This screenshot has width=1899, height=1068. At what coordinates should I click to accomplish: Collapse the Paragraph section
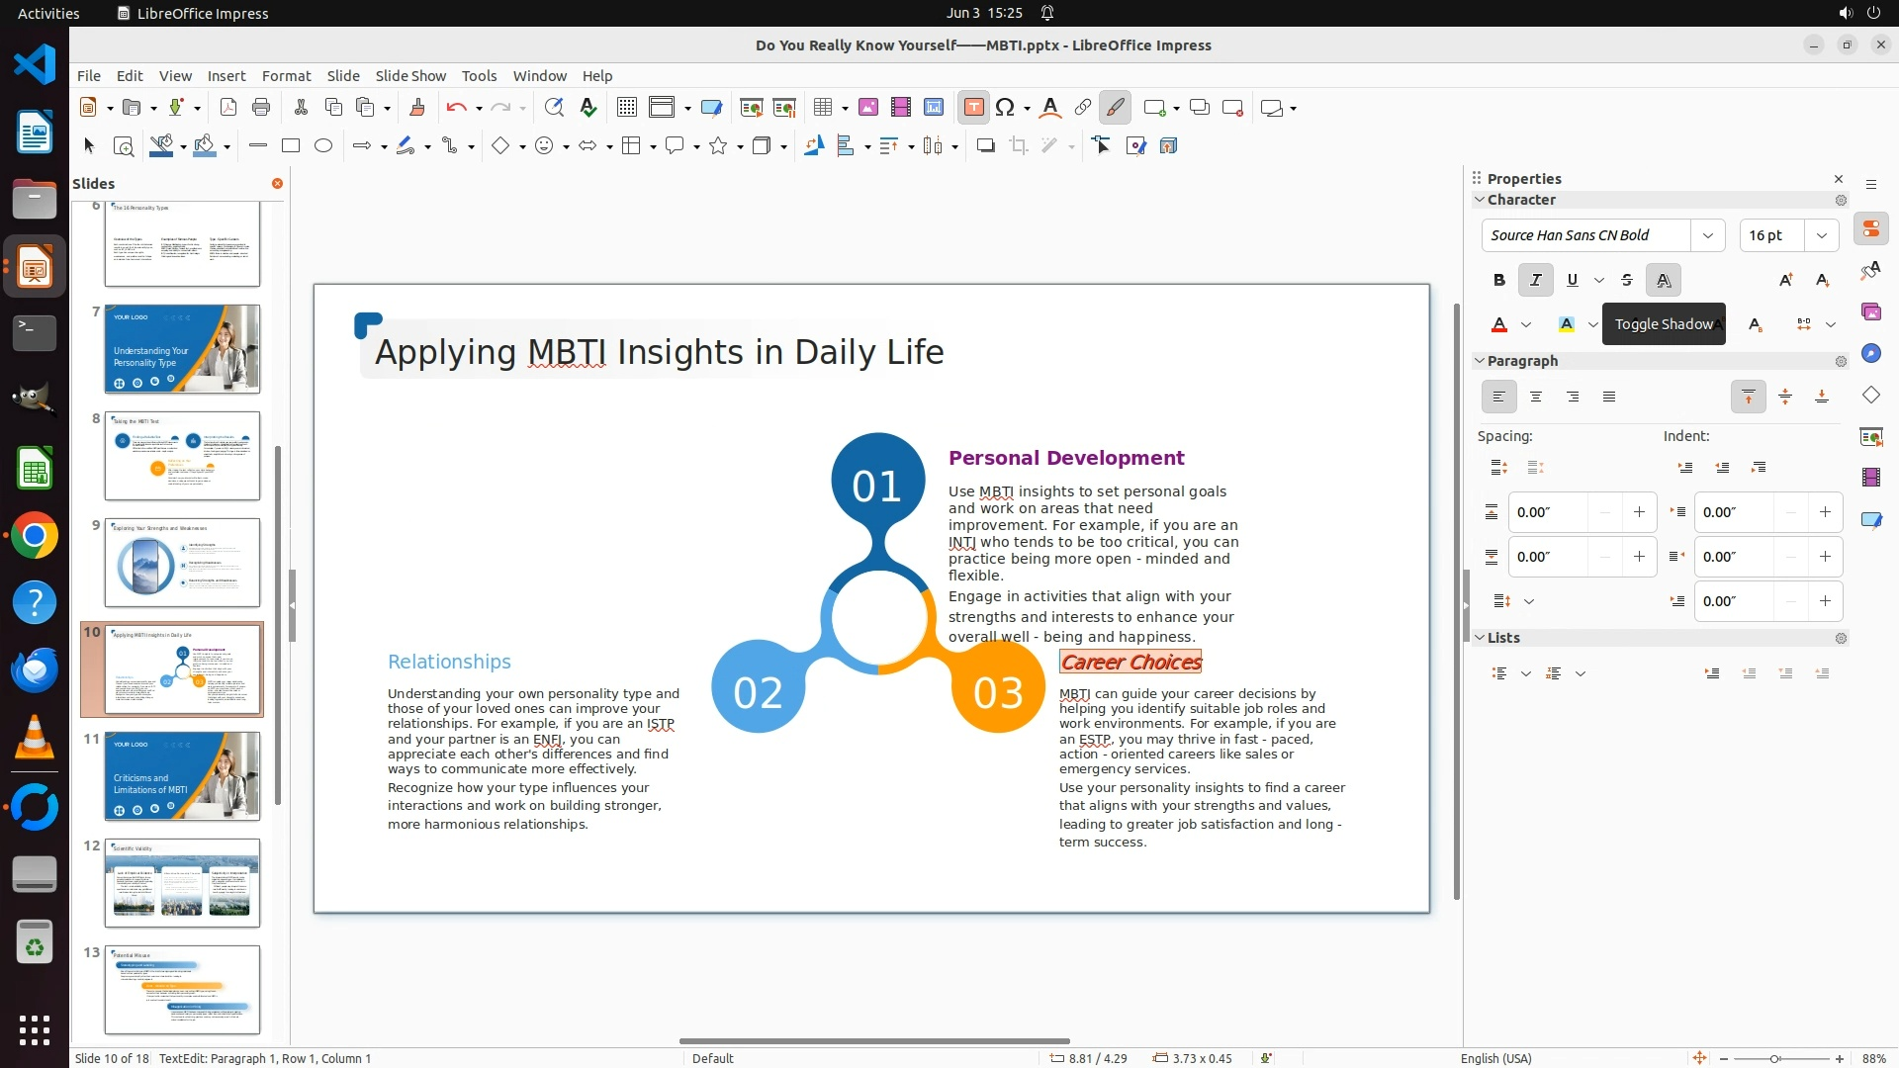[x=1481, y=361]
